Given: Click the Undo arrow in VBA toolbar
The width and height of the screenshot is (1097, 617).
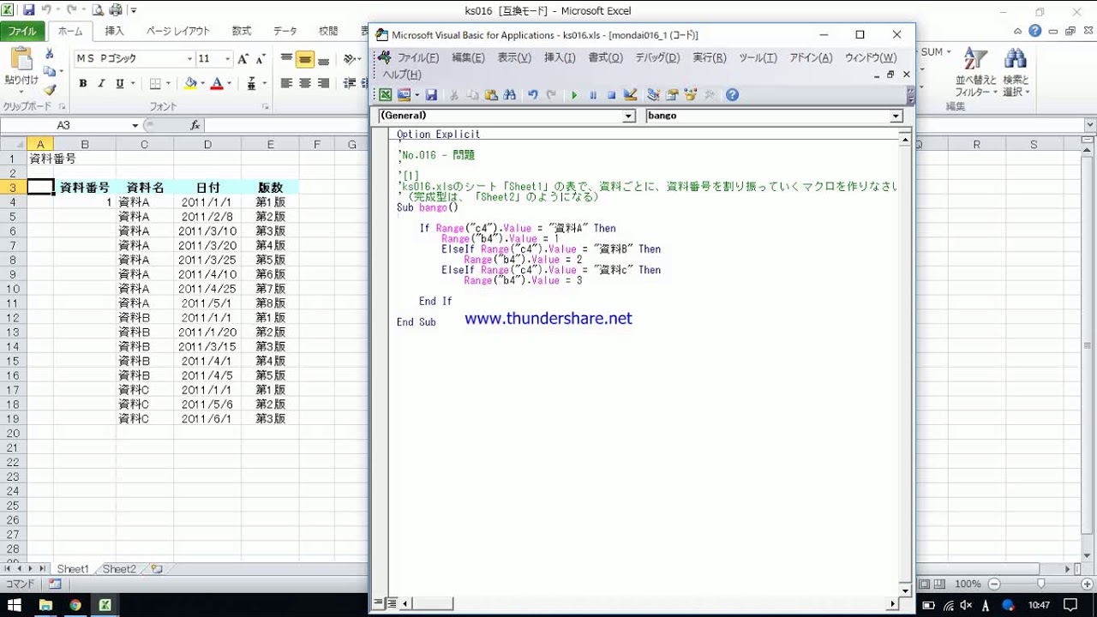Looking at the screenshot, I should (x=533, y=95).
